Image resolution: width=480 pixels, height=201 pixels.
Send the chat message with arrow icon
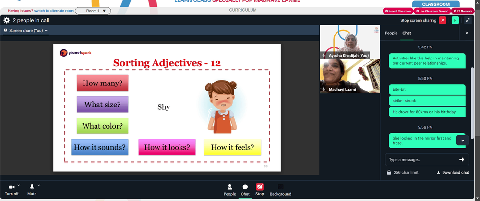[x=462, y=159]
